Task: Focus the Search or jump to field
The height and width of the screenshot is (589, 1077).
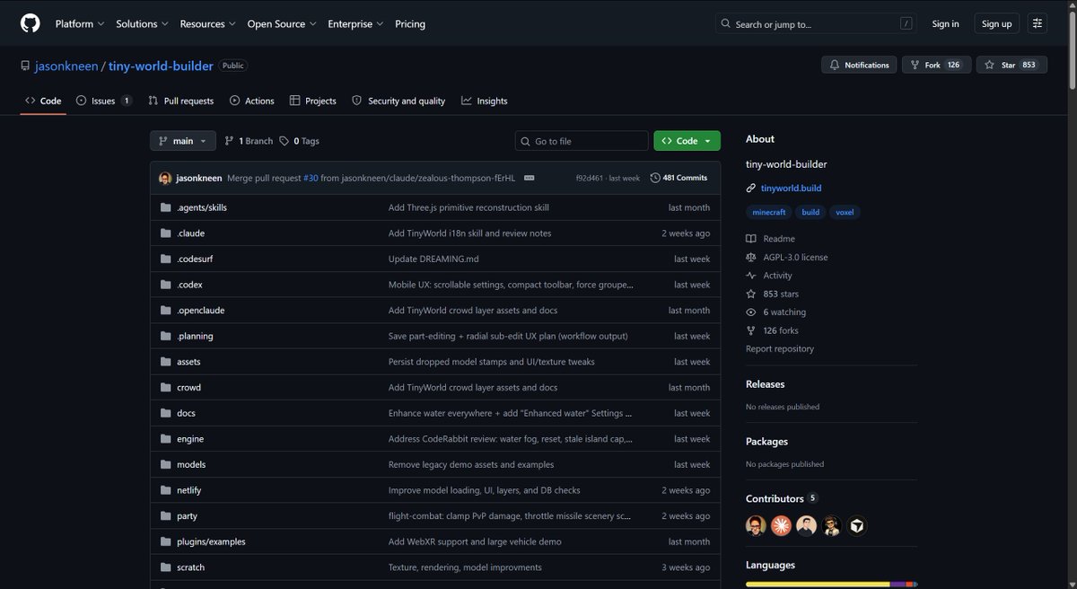Action: pyautogui.click(x=817, y=23)
